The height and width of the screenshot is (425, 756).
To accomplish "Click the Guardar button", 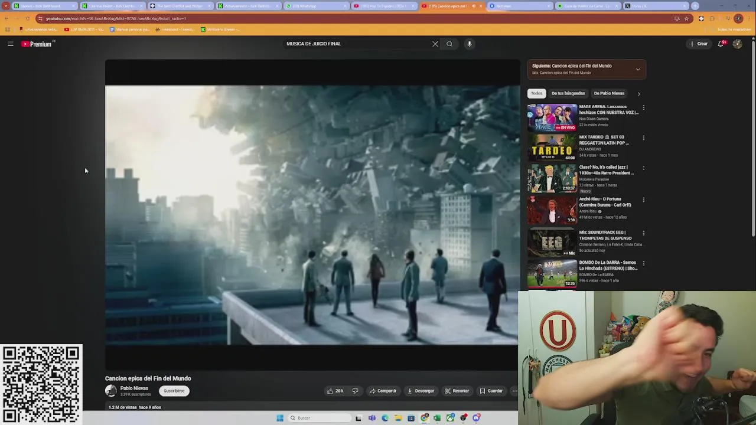I will point(491,391).
